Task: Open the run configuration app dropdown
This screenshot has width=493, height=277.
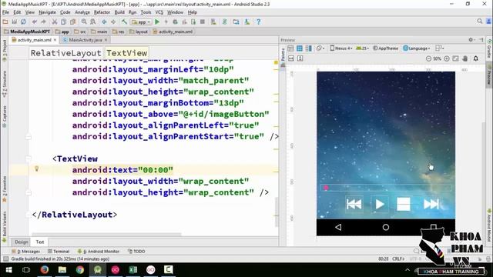Action: (141, 22)
